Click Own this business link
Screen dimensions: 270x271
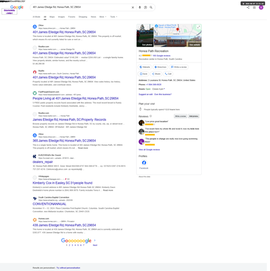click(x=163, y=94)
